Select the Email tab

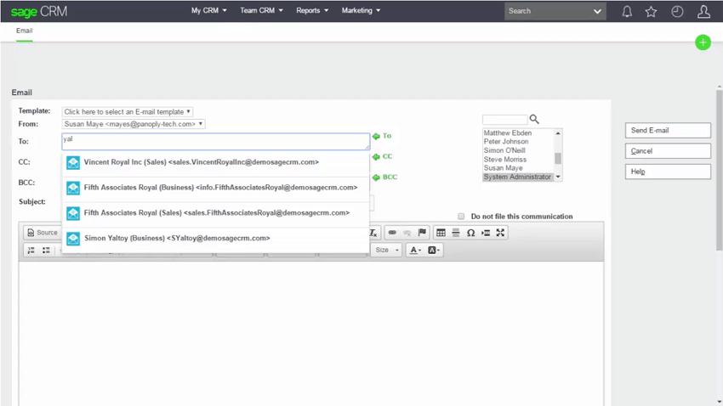(24, 31)
